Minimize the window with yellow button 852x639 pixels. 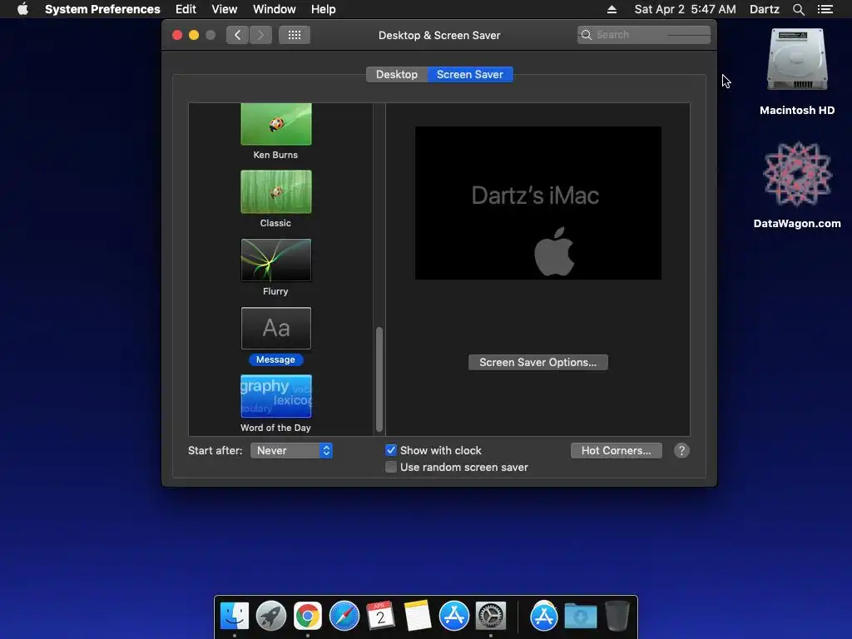tap(193, 35)
